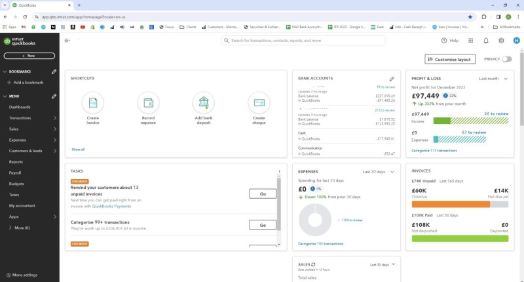Click the Profit & Loss info badge 22%
524x282 pixels.
tap(450, 96)
